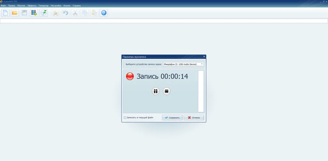Click the CD music note icon
The height and width of the screenshot is (161, 328).
coord(43,13)
